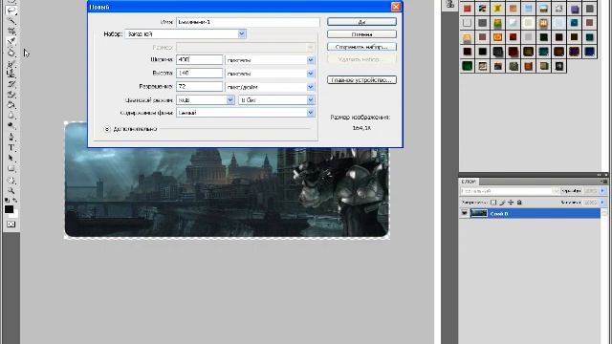
Task: Click the Device Central button
Action: click(x=361, y=80)
